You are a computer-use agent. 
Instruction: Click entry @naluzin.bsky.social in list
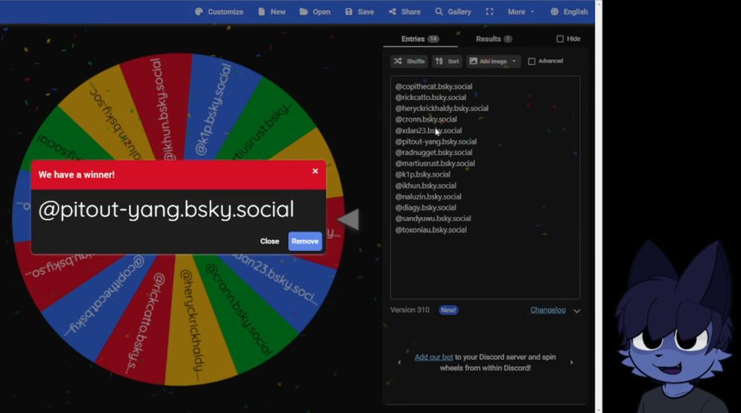tap(428, 196)
